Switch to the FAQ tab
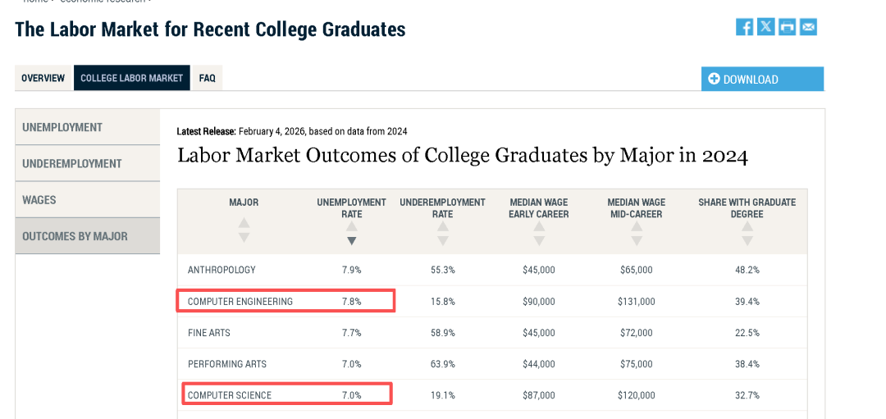Screen dimensions: 886x419 click(208, 78)
